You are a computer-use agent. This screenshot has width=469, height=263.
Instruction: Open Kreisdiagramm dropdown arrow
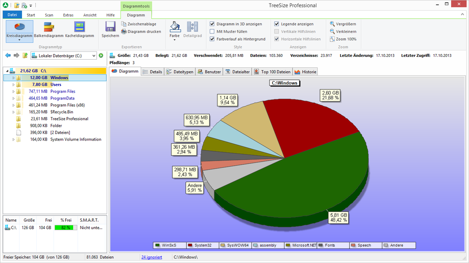coord(19,40)
